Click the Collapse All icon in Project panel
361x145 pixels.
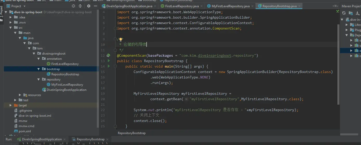tap(80, 6)
